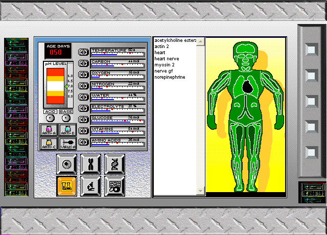The image size is (327, 235).
Task: Turn the BASE dial knob
Action: (66, 118)
